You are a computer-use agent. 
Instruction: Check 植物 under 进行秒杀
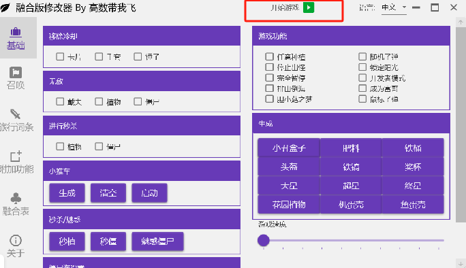point(60,146)
